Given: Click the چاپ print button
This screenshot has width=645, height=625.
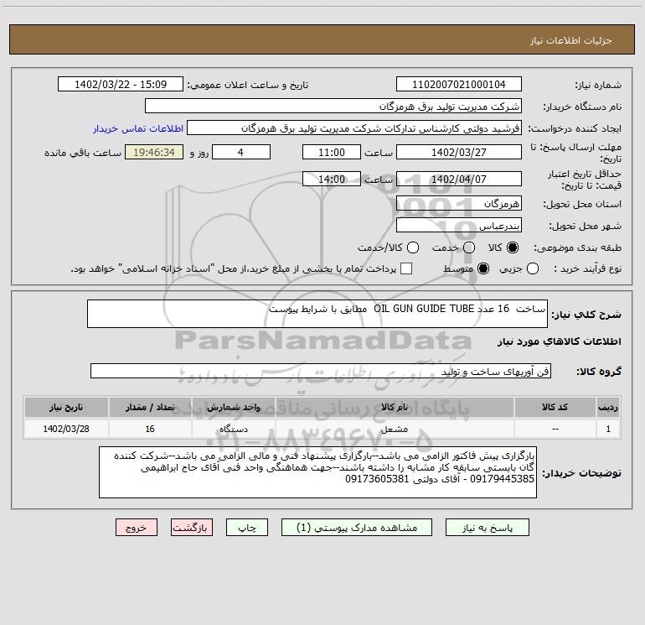Looking at the screenshot, I should pos(247,528).
